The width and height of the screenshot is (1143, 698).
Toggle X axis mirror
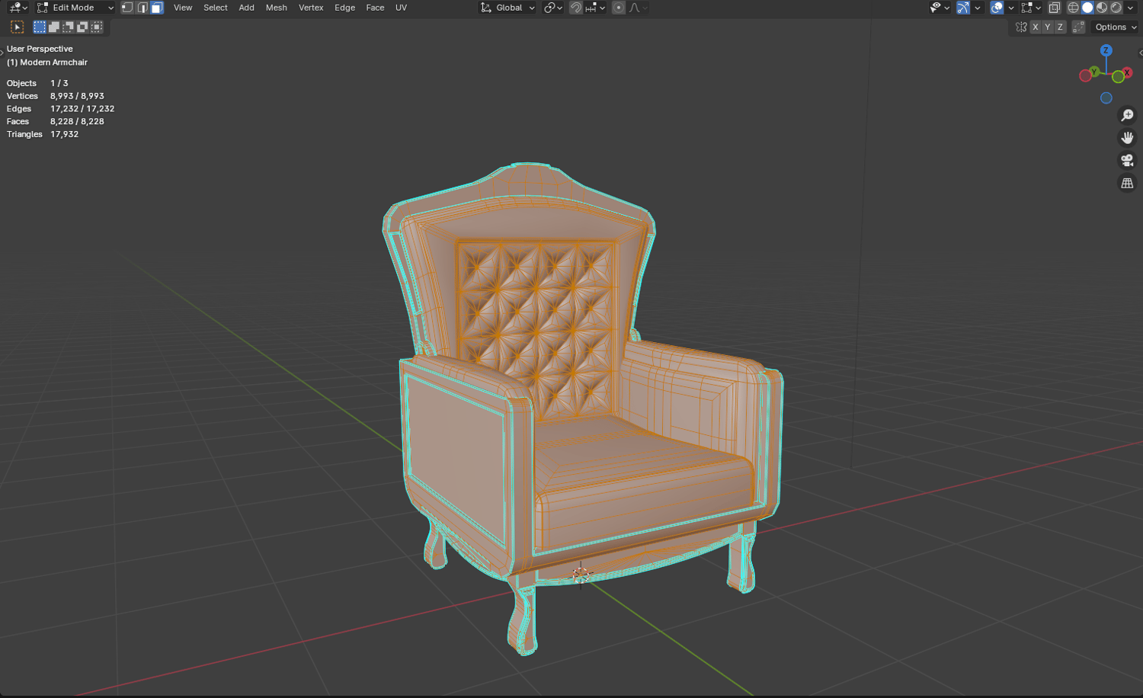click(1035, 27)
